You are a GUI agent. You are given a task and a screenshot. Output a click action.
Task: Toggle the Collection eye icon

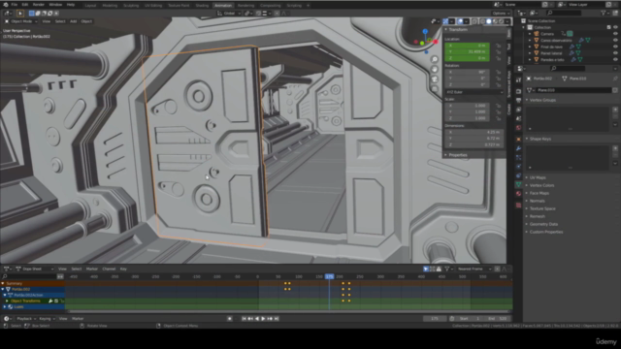615,27
